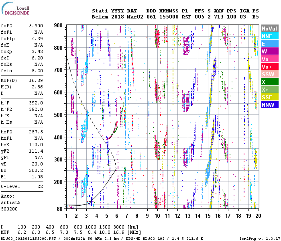Click the C-level value 22
The width and height of the screenshot is (281, 241).
pos(40,186)
